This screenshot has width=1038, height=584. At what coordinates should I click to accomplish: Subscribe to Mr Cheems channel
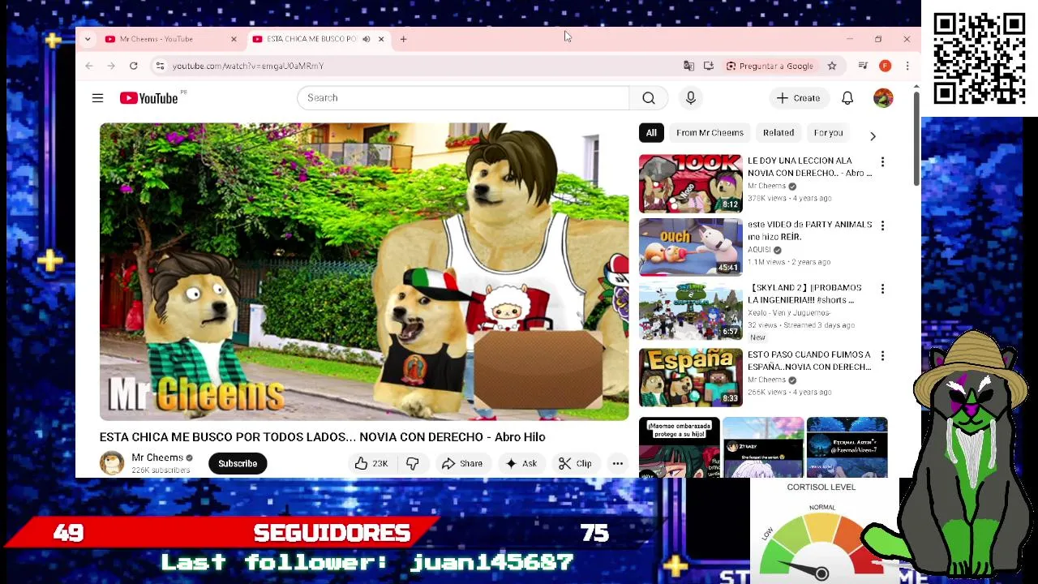coord(238,463)
